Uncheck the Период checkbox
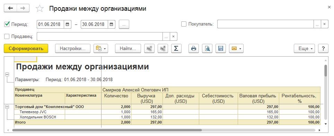Screen dimensions: 334x136 [7, 24]
